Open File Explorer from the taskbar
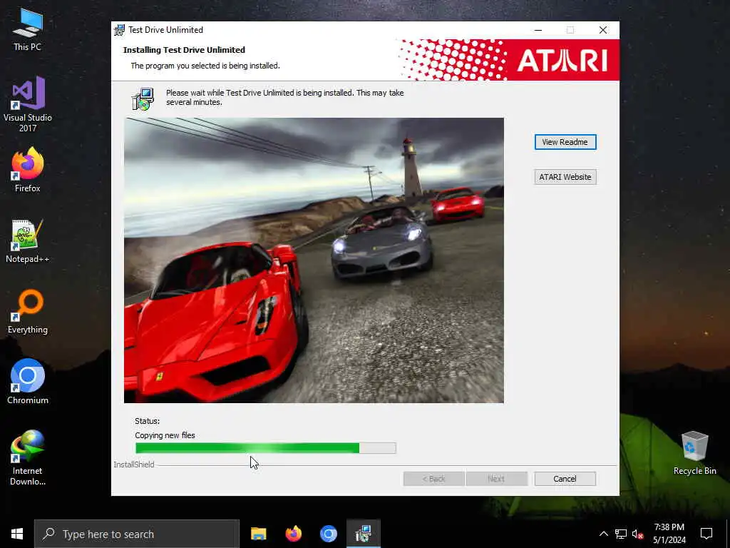Viewport: 730px width, 548px height. [258, 534]
